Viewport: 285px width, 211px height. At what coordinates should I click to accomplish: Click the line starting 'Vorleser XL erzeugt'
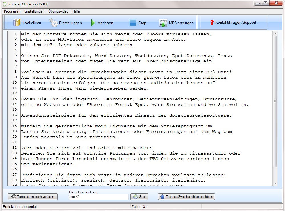coord(128,72)
